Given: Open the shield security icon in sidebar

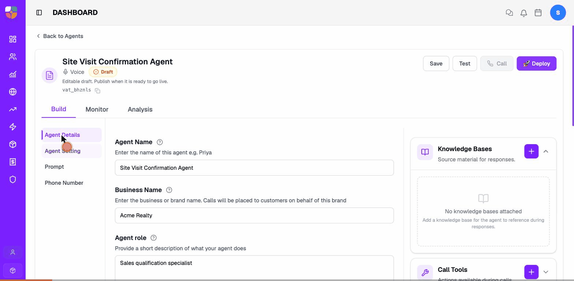Looking at the screenshot, I should point(13,180).
